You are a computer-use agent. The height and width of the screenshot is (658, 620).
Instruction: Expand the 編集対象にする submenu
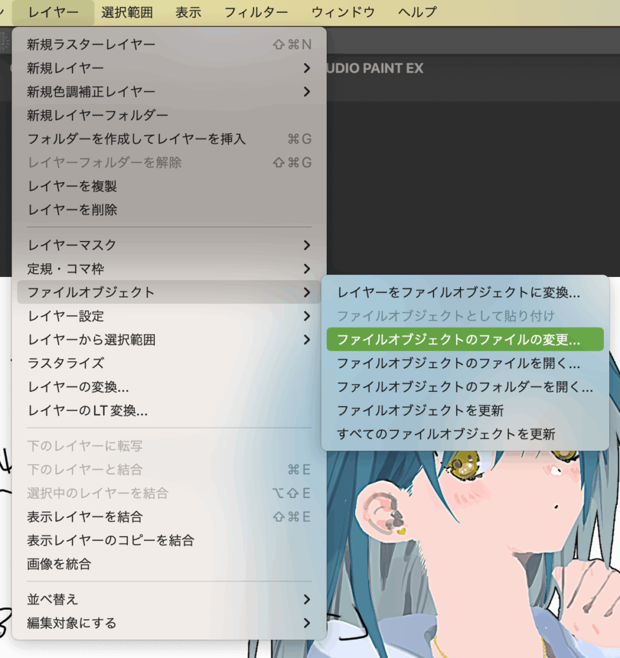coord(169,623)
